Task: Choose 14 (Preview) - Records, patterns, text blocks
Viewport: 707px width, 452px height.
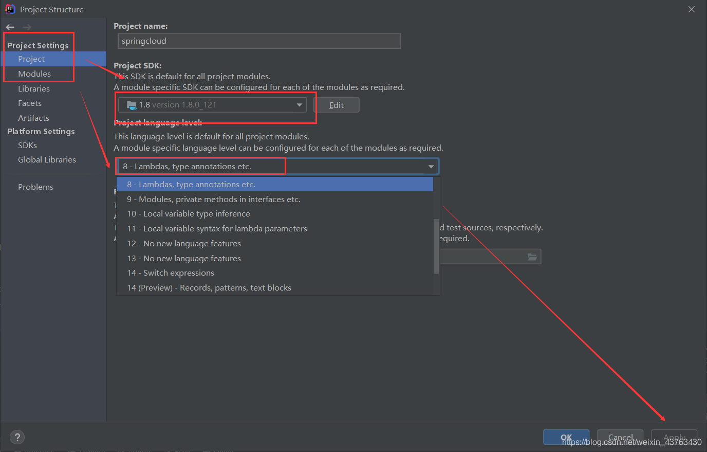Action: pos(275,287)
